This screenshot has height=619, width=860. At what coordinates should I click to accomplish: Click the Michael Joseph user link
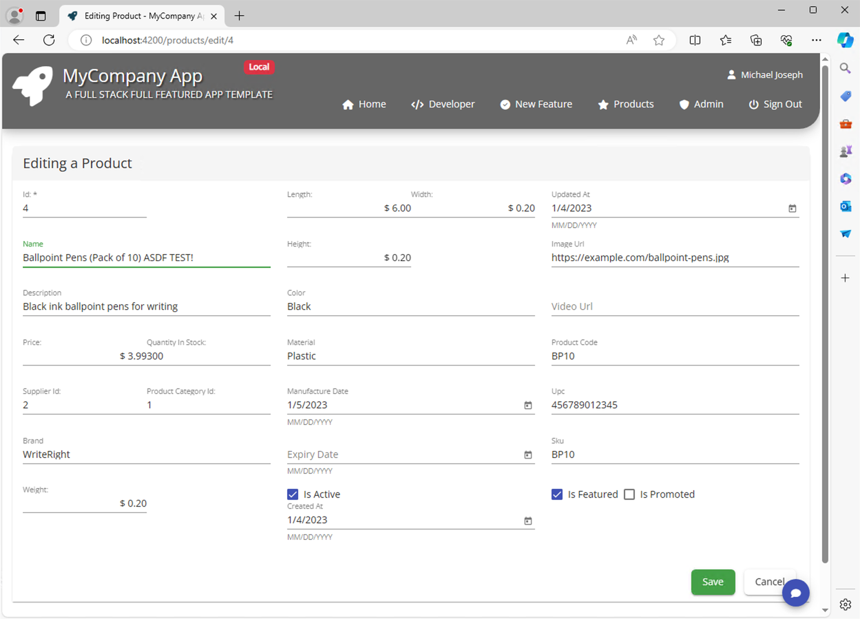point(764,74)
